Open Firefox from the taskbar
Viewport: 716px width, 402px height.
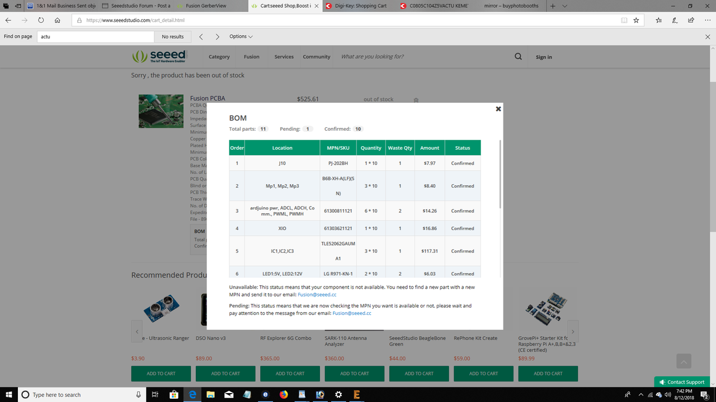(284, 395)
